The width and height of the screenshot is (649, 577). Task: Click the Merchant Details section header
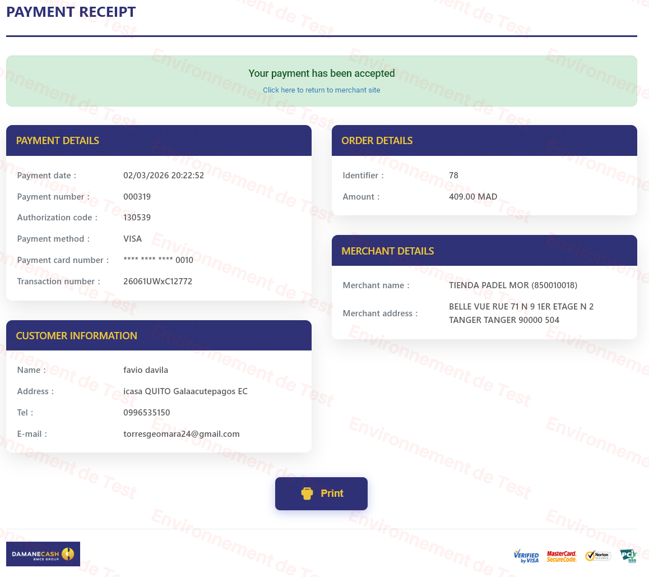[x=387, y=251]
